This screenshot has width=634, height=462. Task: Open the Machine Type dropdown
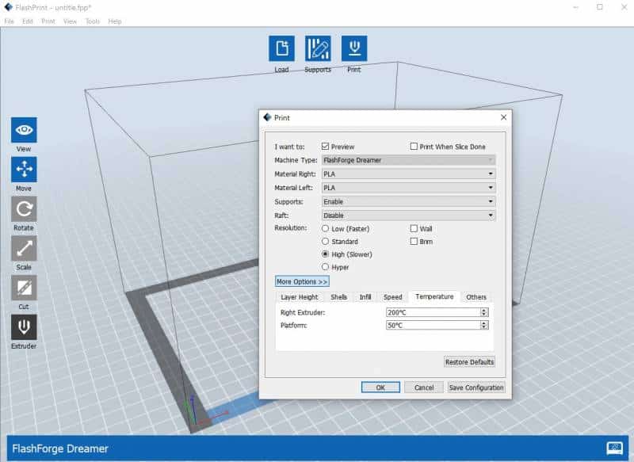pyautogui.click(x=408, y=160)
